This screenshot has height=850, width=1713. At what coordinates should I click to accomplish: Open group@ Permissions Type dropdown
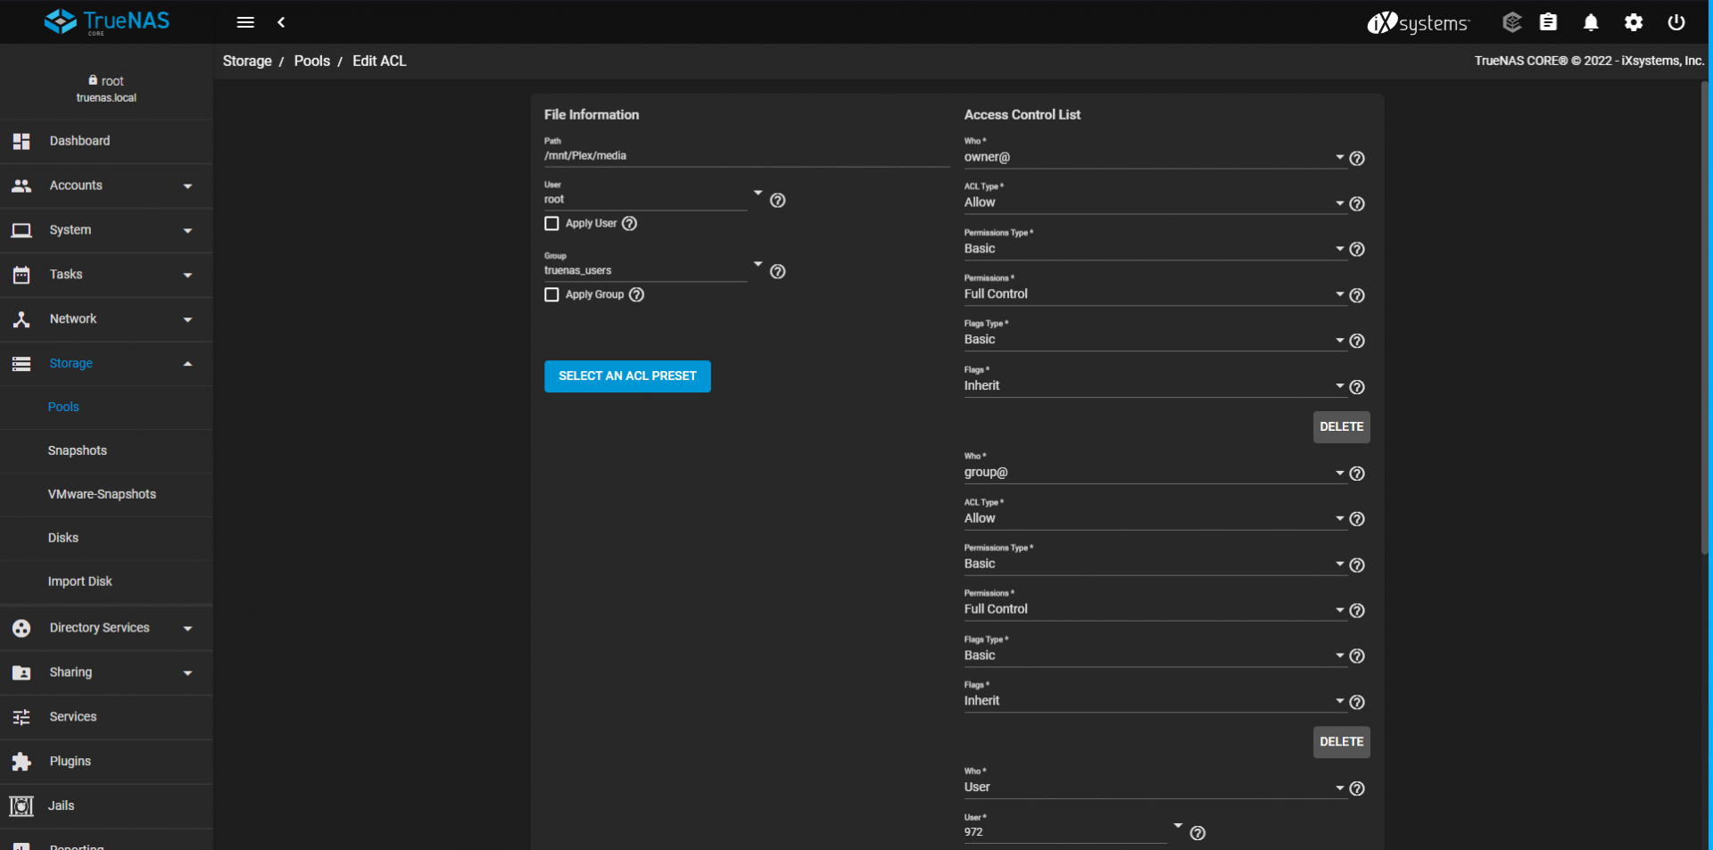point(1154,564)
